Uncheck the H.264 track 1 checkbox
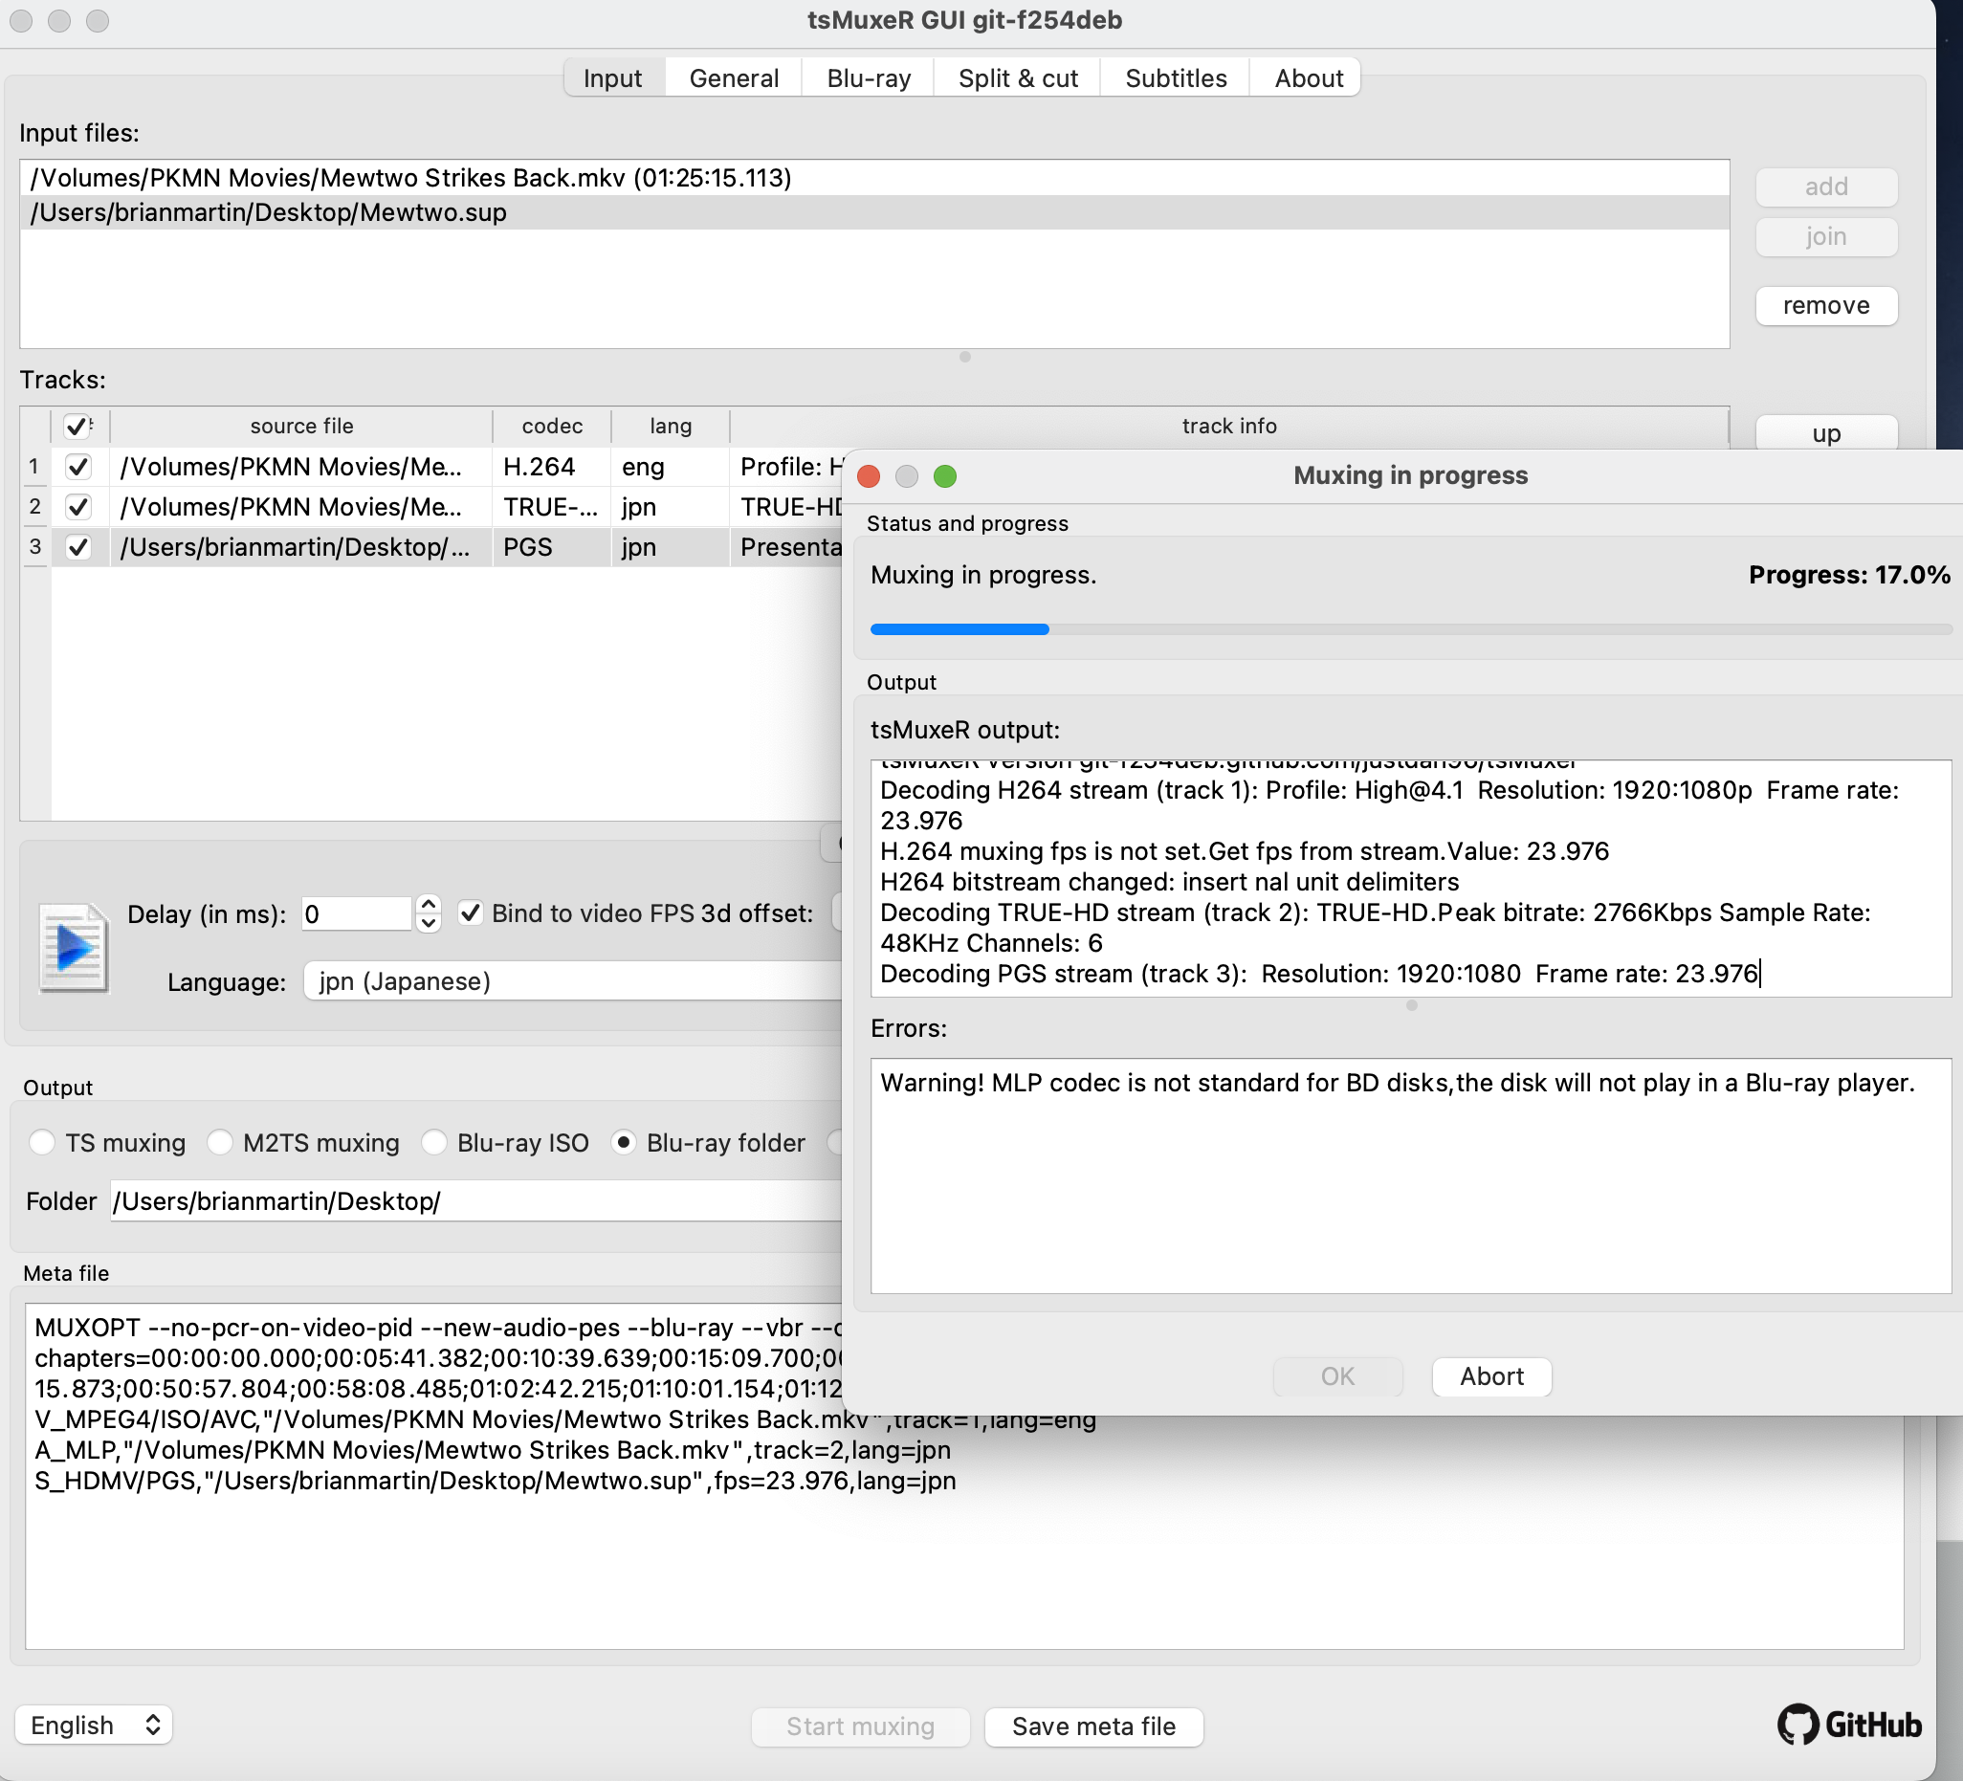 (x=77, y=467)
